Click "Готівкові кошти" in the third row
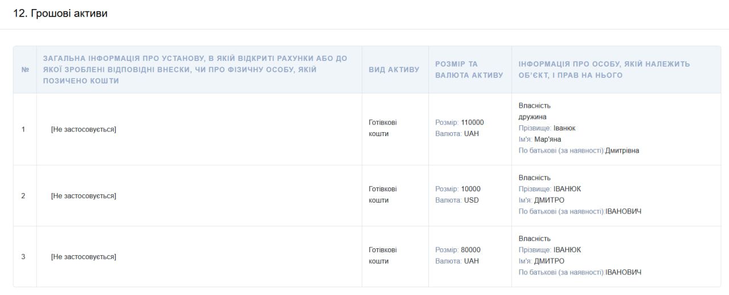 [x=383, y=256]
